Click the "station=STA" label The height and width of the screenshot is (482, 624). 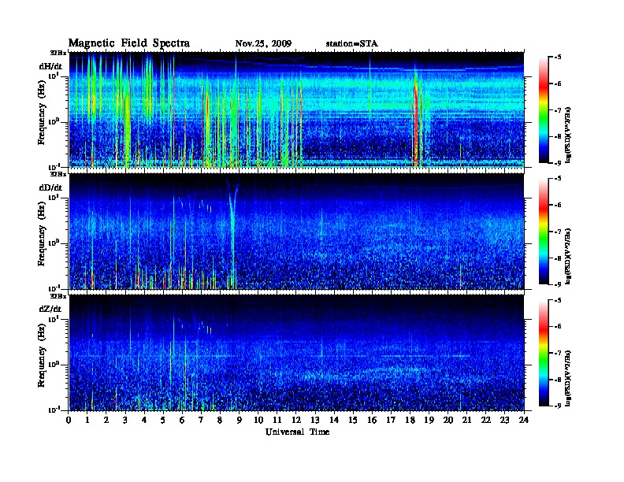pos(351,44)
